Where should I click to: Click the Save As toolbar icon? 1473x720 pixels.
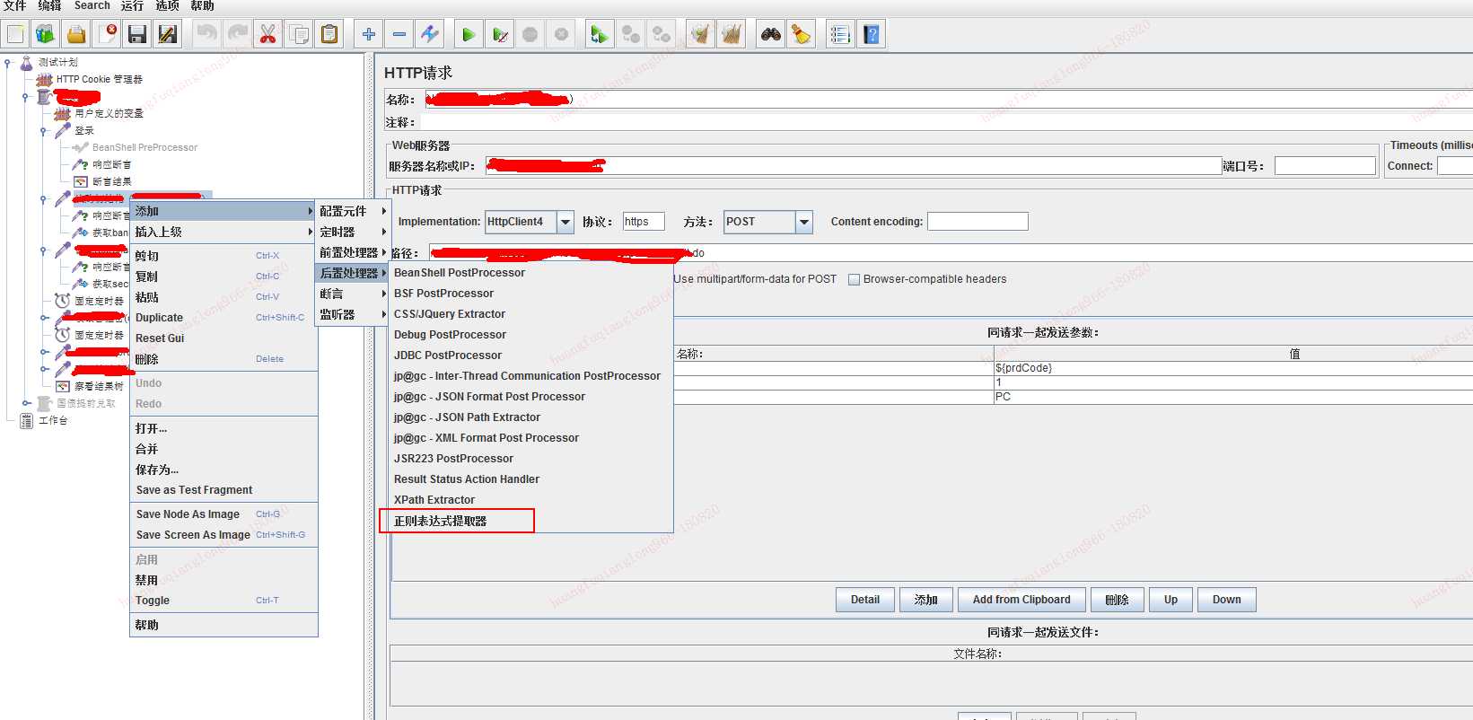coord(168,34)
